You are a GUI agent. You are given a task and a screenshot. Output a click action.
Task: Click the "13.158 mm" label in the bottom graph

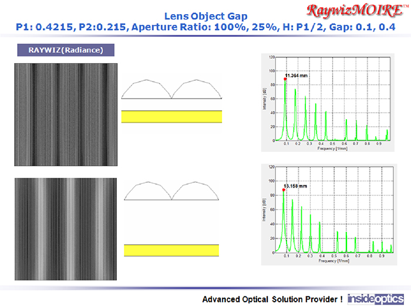pyautogui.click(x=296, y=187)
